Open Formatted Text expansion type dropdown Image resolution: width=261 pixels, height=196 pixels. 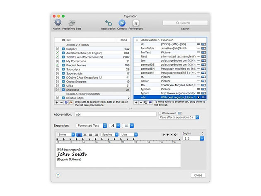click(92, 126)
